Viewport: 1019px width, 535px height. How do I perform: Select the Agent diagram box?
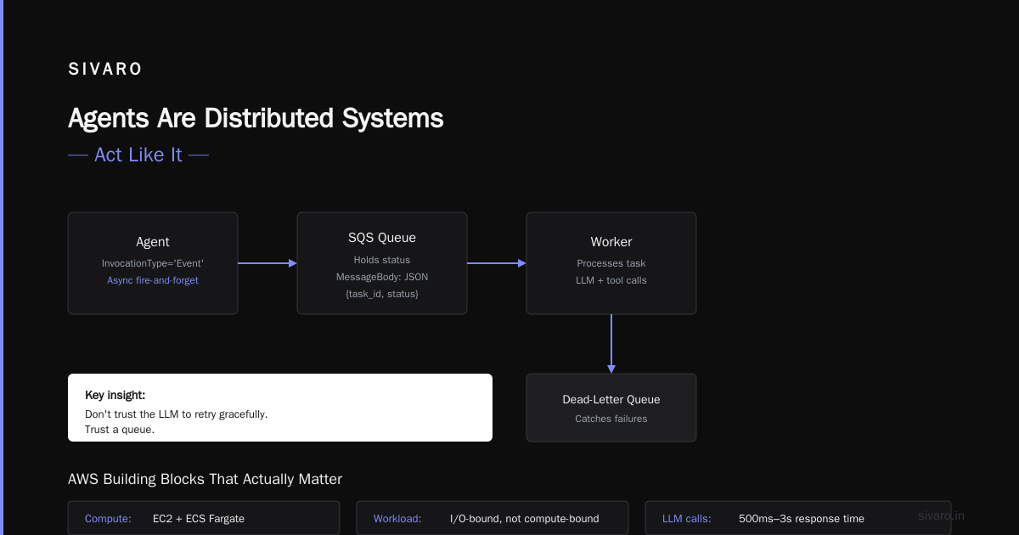[x=153, y=263]
